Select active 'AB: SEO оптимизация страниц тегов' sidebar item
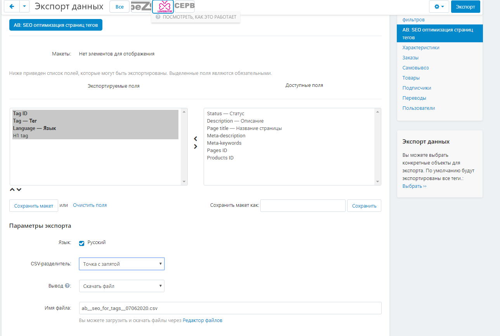 pyautogui.click(x=439, y=33)
